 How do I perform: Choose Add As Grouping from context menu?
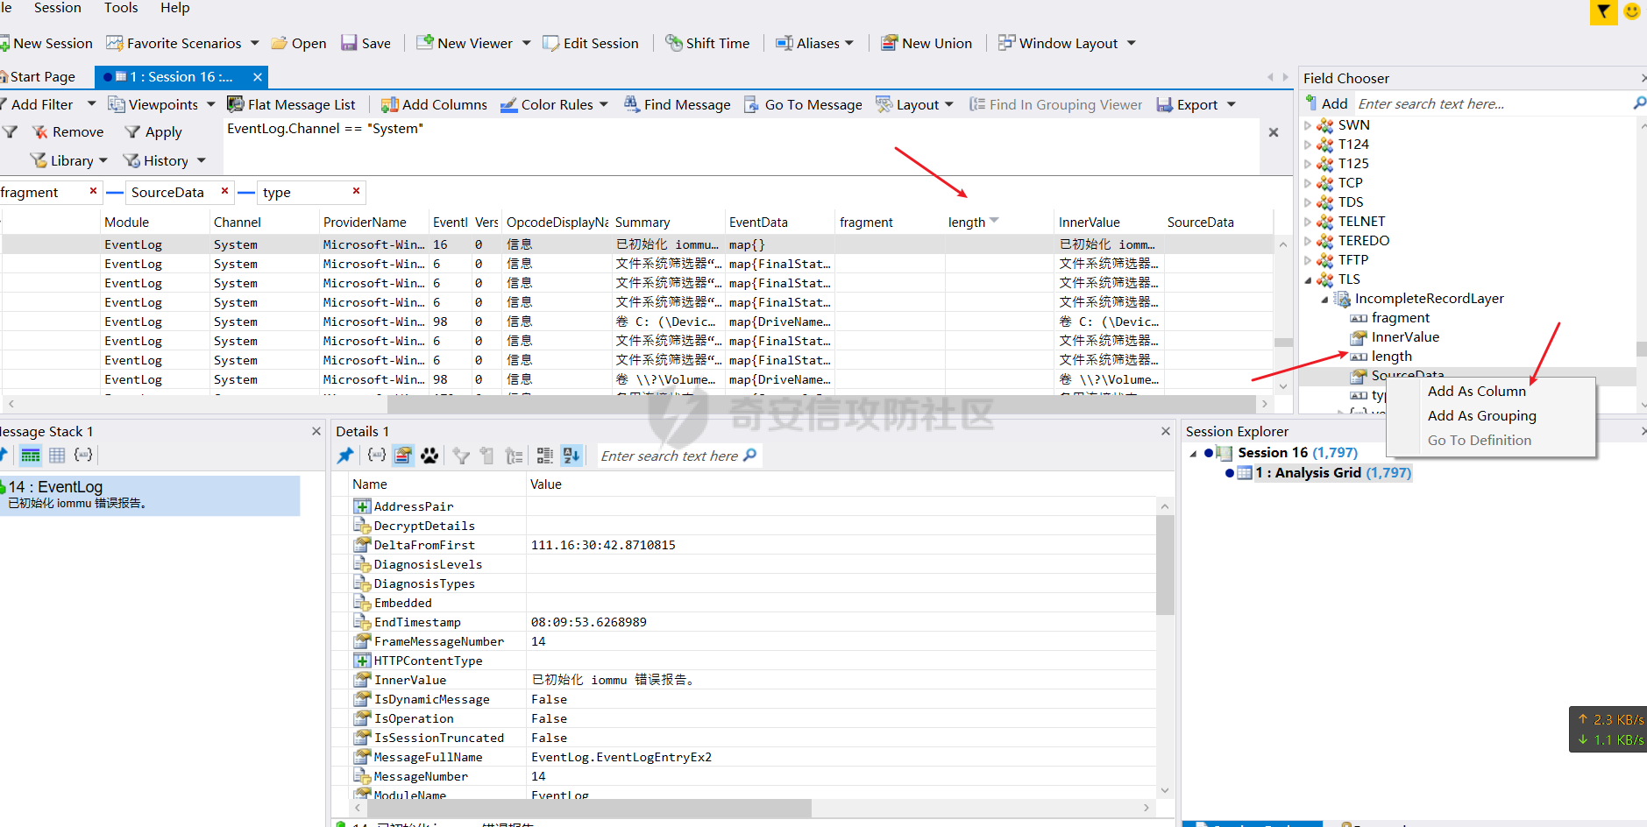pos(1481,416)
